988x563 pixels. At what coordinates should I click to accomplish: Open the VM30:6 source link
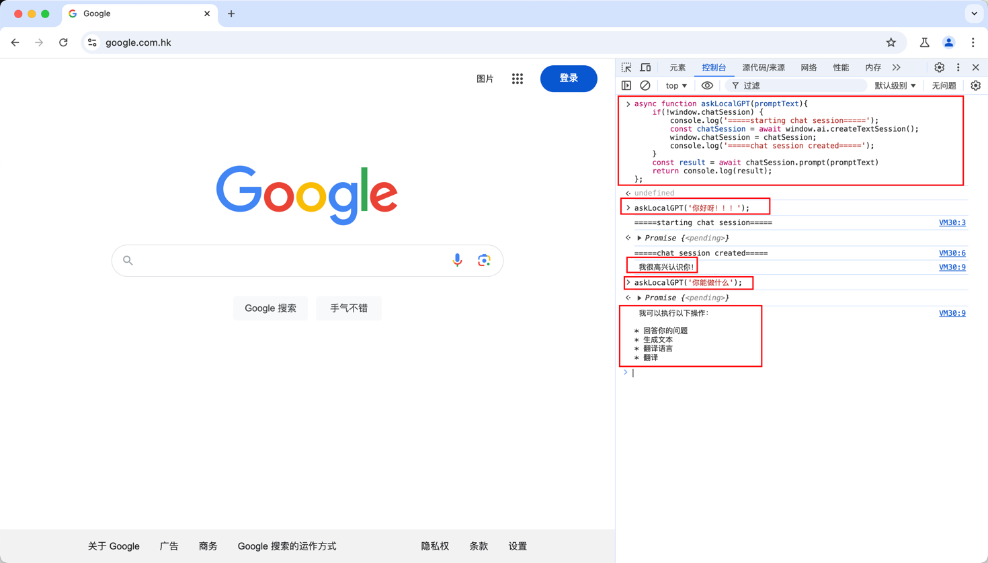tap(952, 253)
